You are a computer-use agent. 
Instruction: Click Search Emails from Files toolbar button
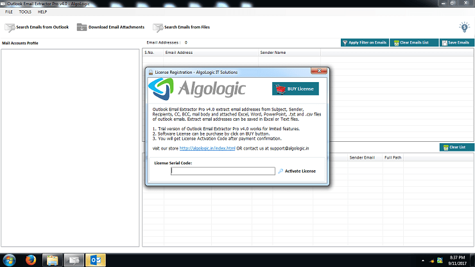(181, 27)
